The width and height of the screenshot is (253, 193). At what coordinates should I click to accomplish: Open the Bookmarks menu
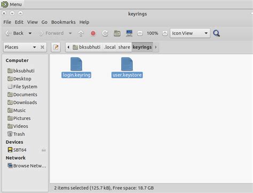[x=64, y=22]
